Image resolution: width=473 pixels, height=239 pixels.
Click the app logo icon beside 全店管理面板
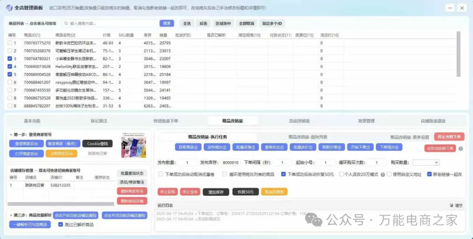[x=9, y=8]
